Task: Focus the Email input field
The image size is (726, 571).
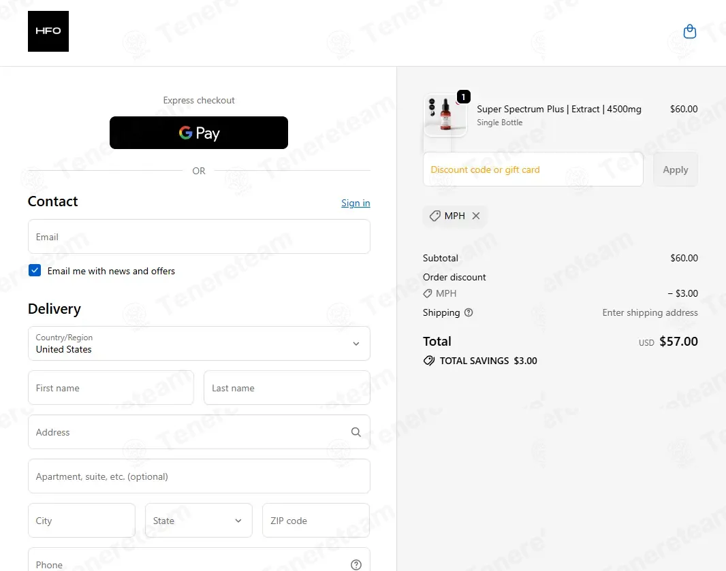Action: [199, 236]
